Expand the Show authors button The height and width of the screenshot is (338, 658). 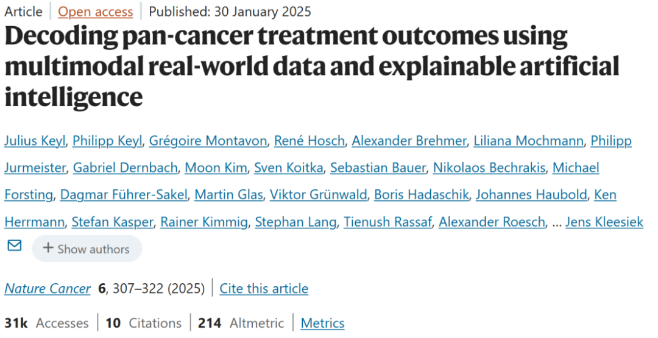tap(87, 248)
